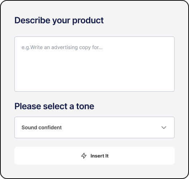The height and width of the screenshot is (179, 189).
Task: Focus the product description text area
Action: click(x=94, y=64)
